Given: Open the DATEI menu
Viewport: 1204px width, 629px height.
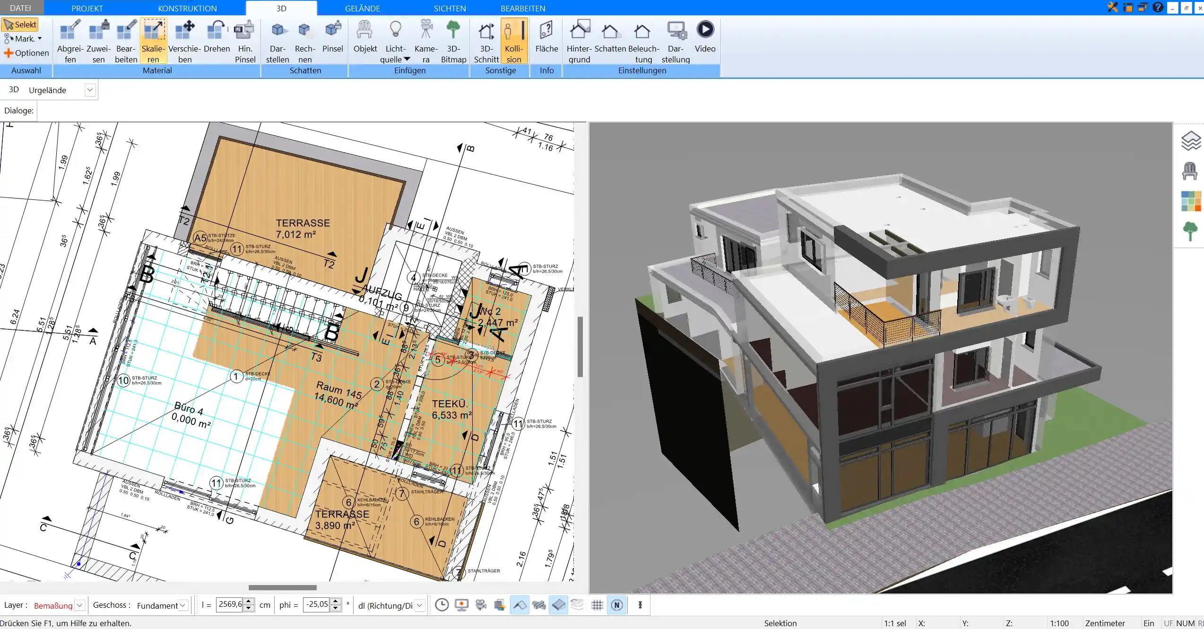Looking at the screenshot, I should point(20,8).
